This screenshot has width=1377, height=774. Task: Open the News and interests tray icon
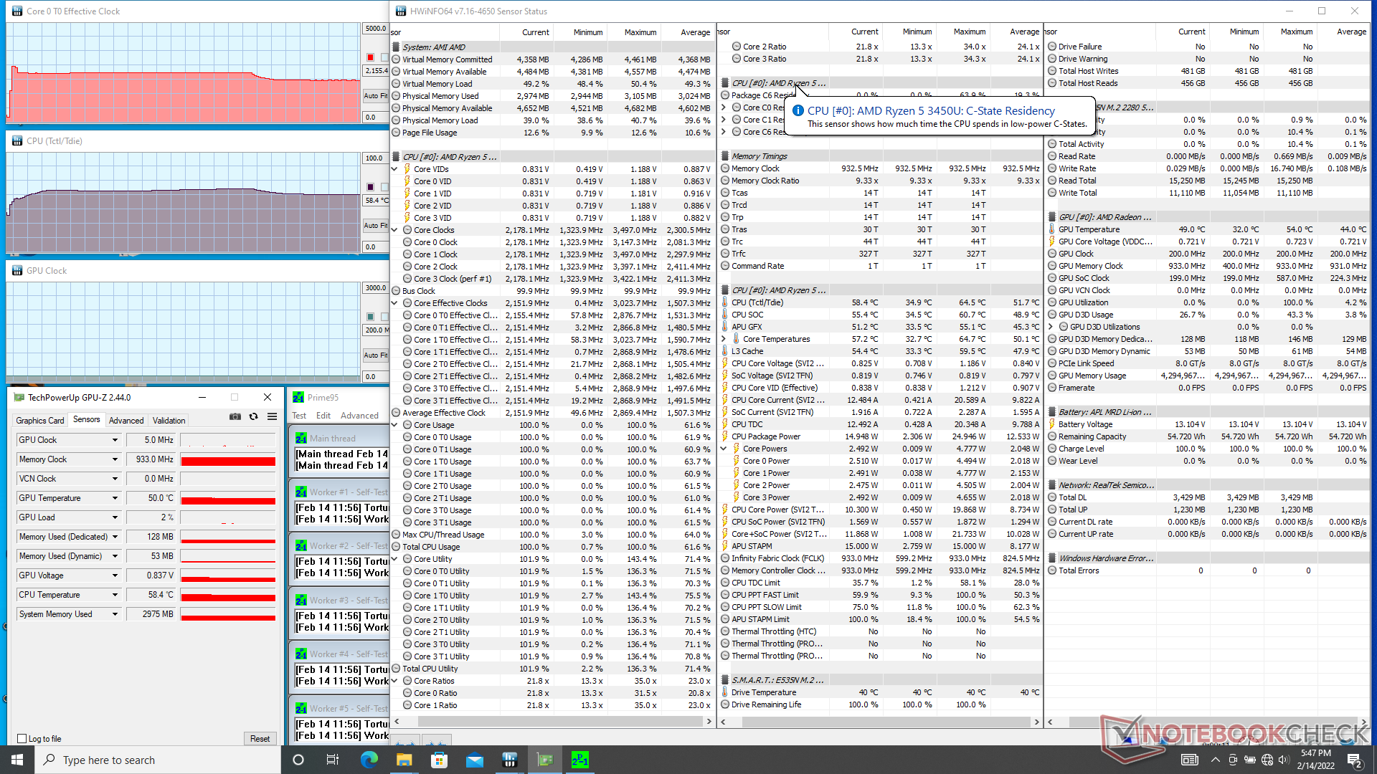pyautogui.click(x=1189, y=760)
